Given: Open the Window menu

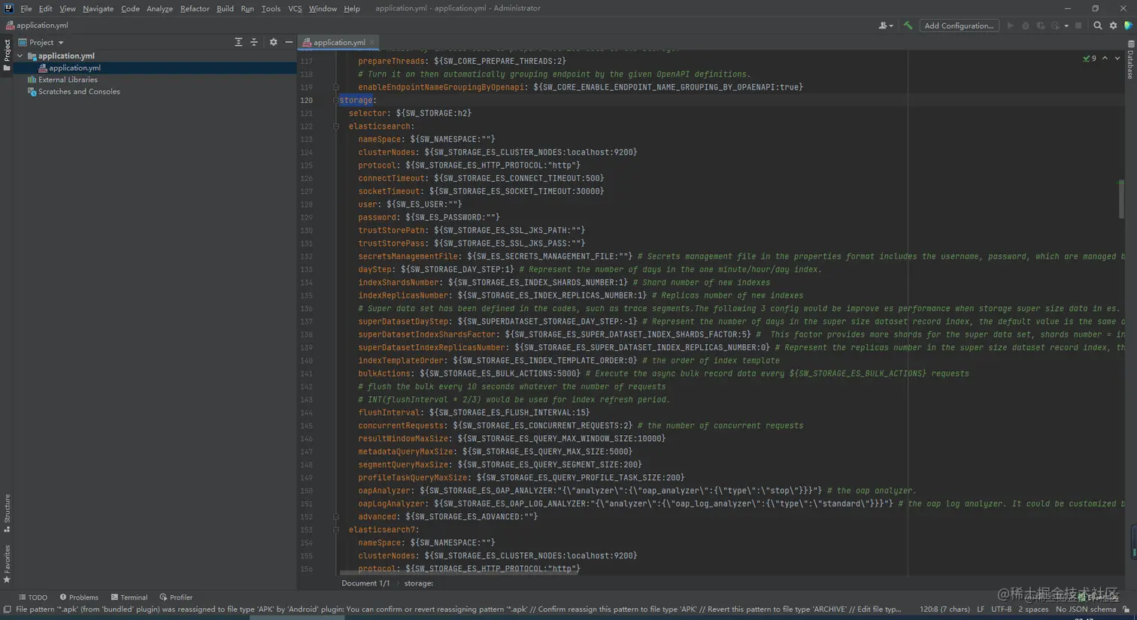Looking at the screenshot, I should click(323, 8).
